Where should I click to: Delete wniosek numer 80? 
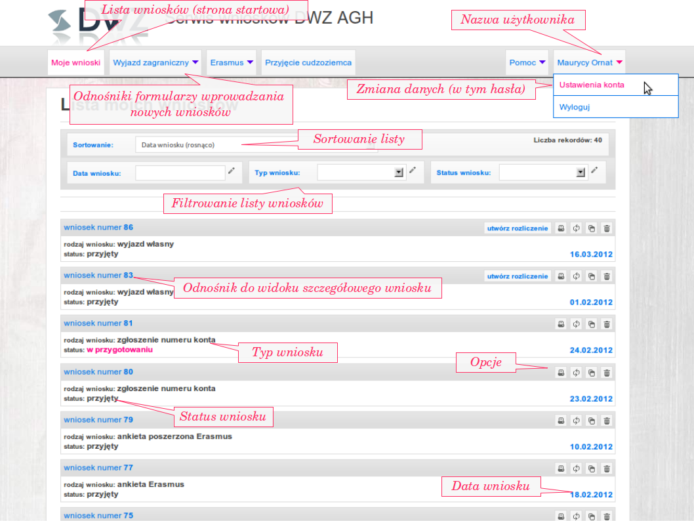(x=607, y=373)
